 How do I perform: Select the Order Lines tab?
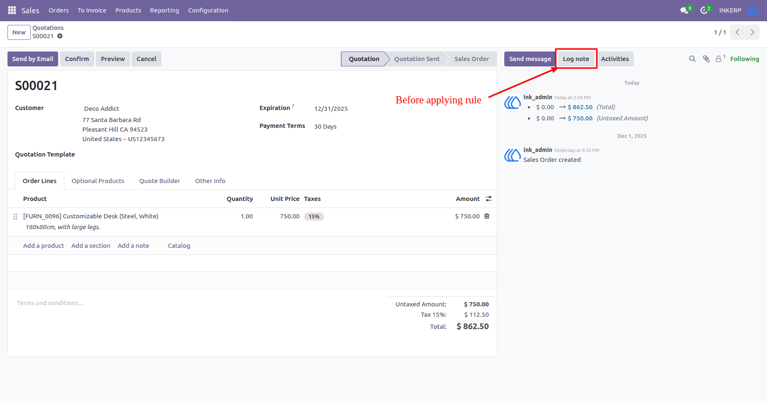40,181
